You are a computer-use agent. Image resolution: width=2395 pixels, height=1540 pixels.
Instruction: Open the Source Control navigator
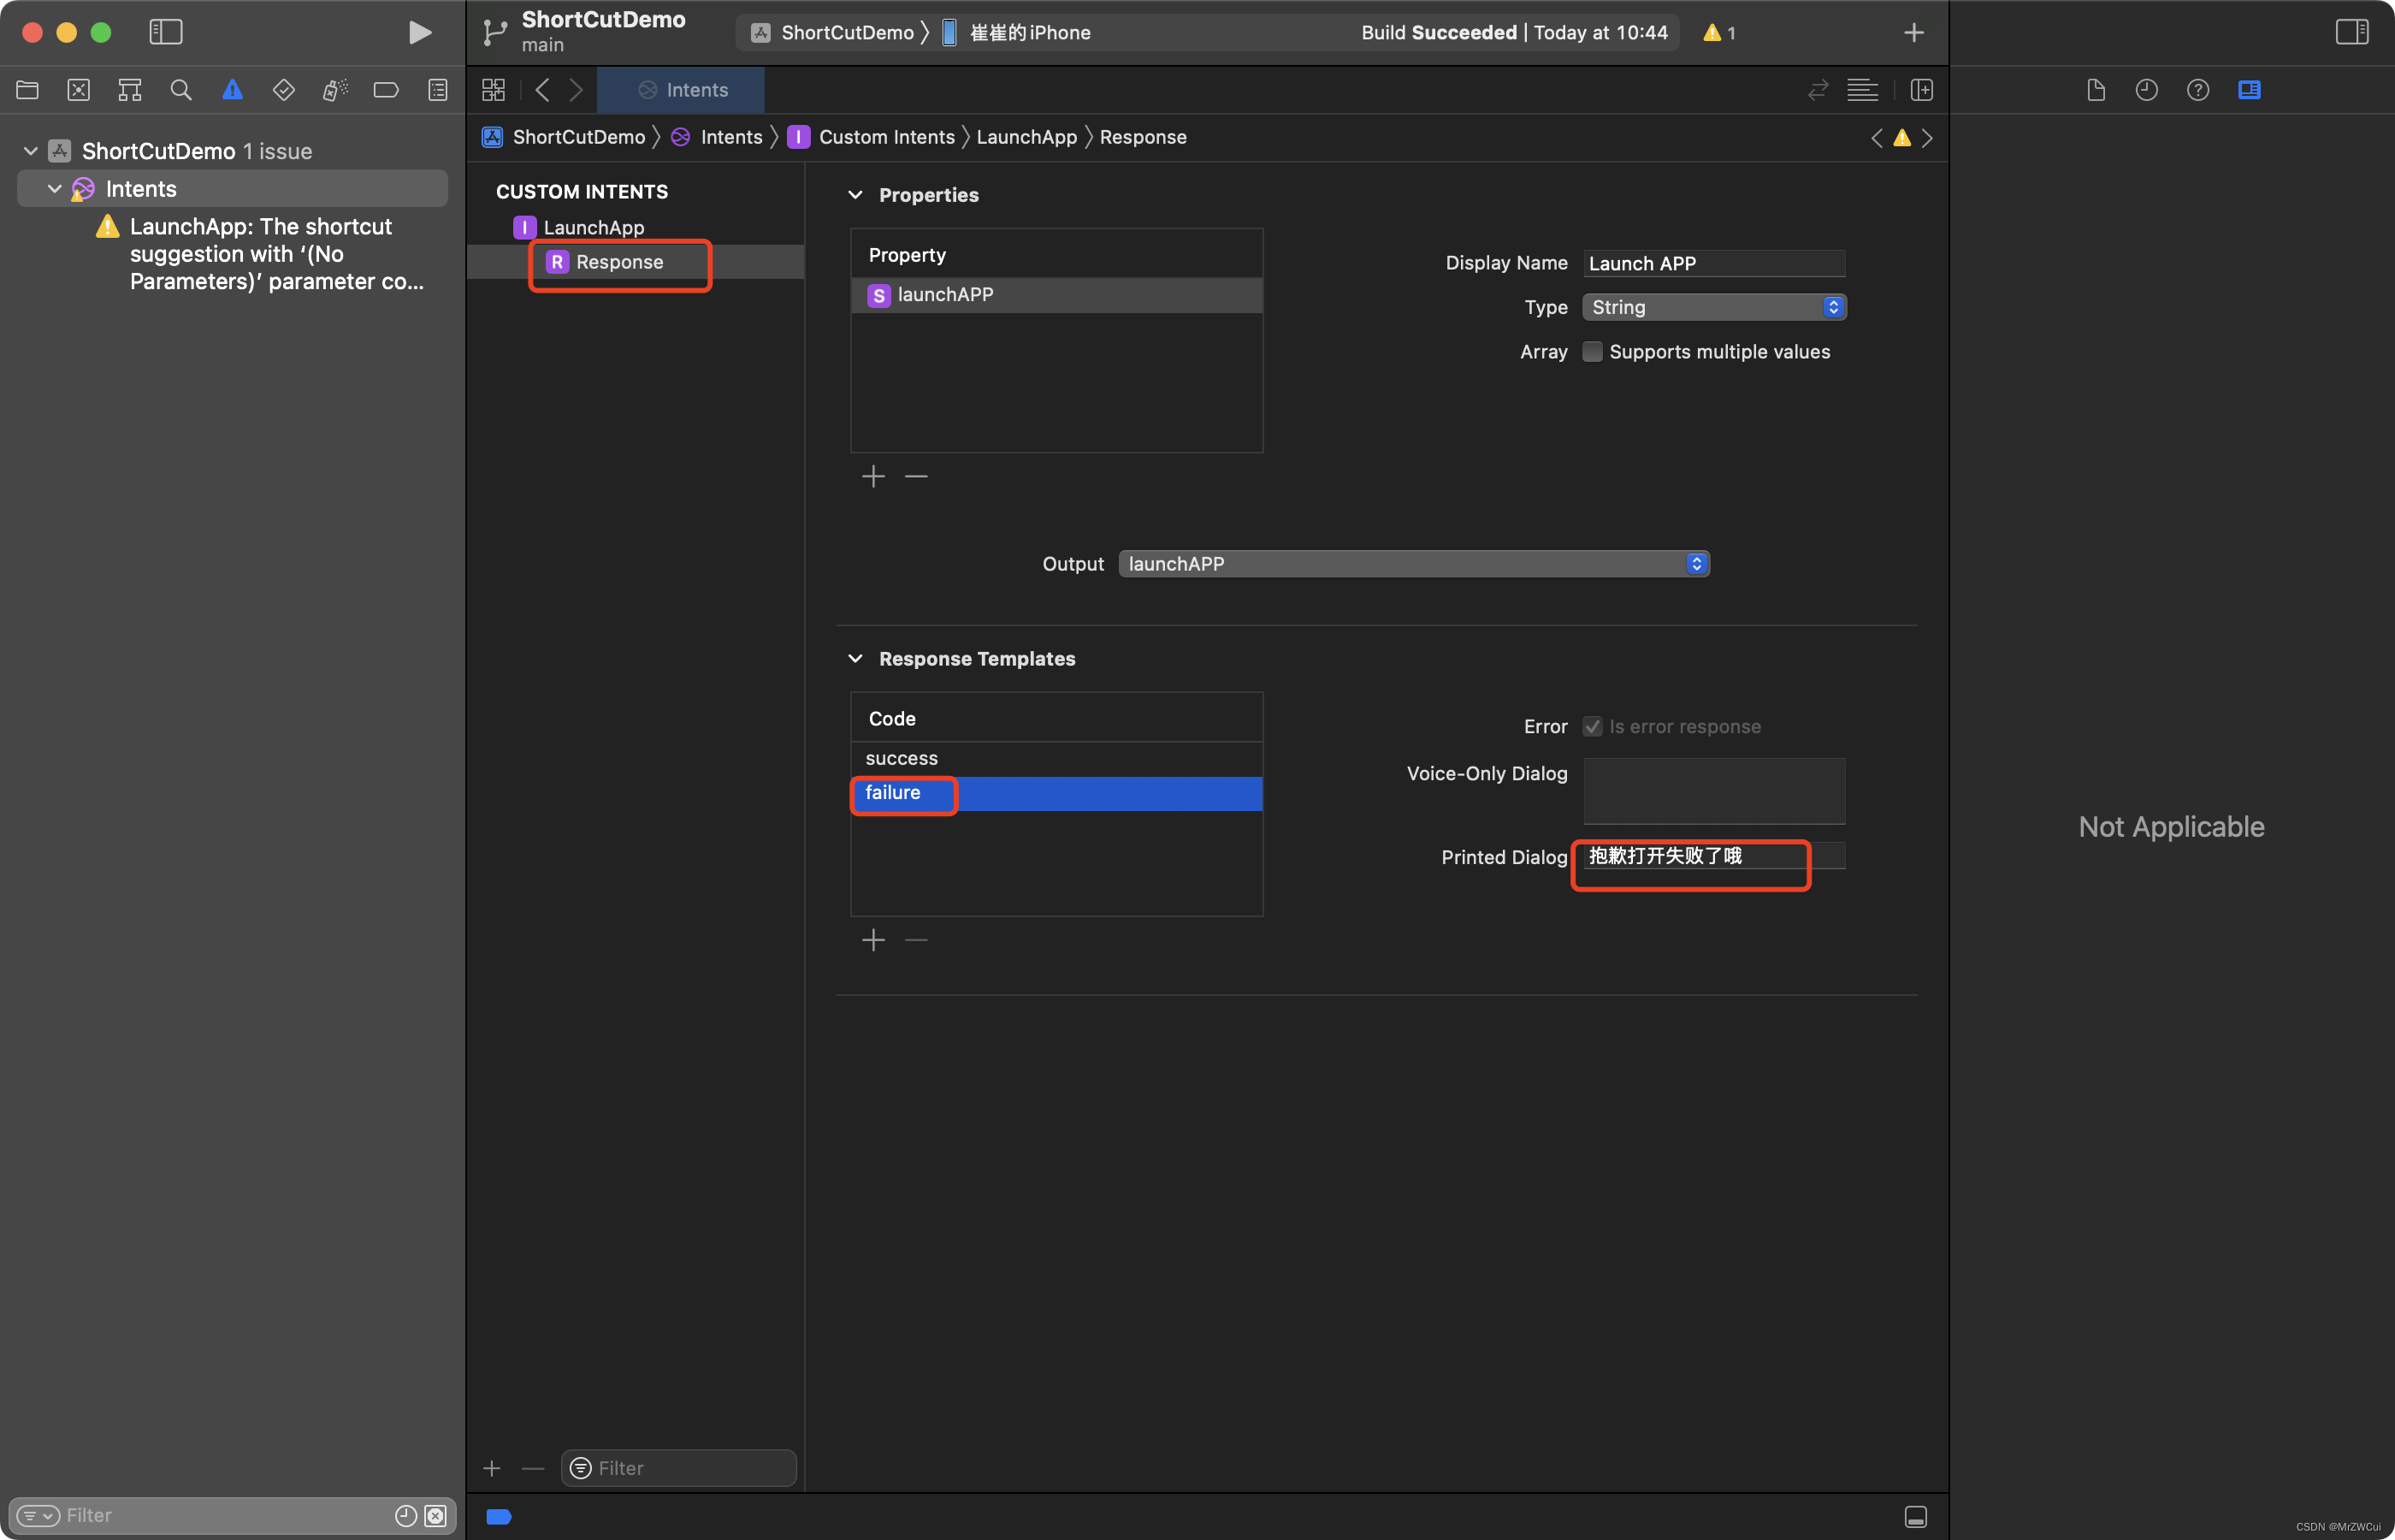coord(79,90)
